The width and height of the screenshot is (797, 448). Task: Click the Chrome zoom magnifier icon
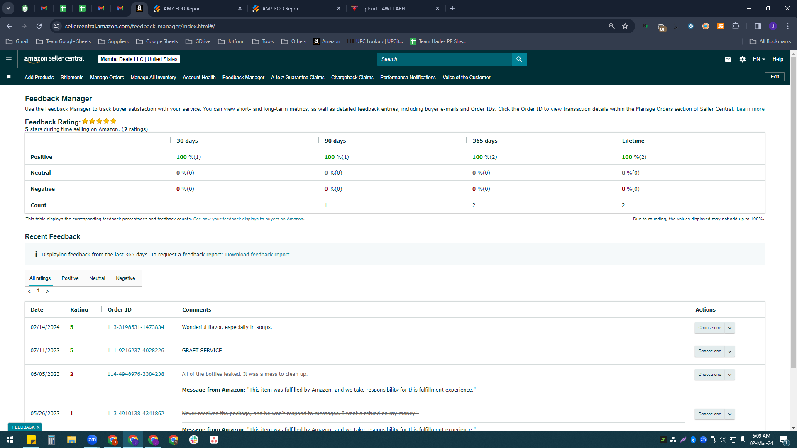[611, 26]
